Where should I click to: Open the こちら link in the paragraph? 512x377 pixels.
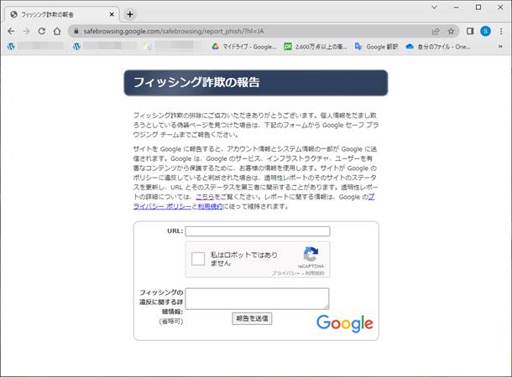(206, 196)
